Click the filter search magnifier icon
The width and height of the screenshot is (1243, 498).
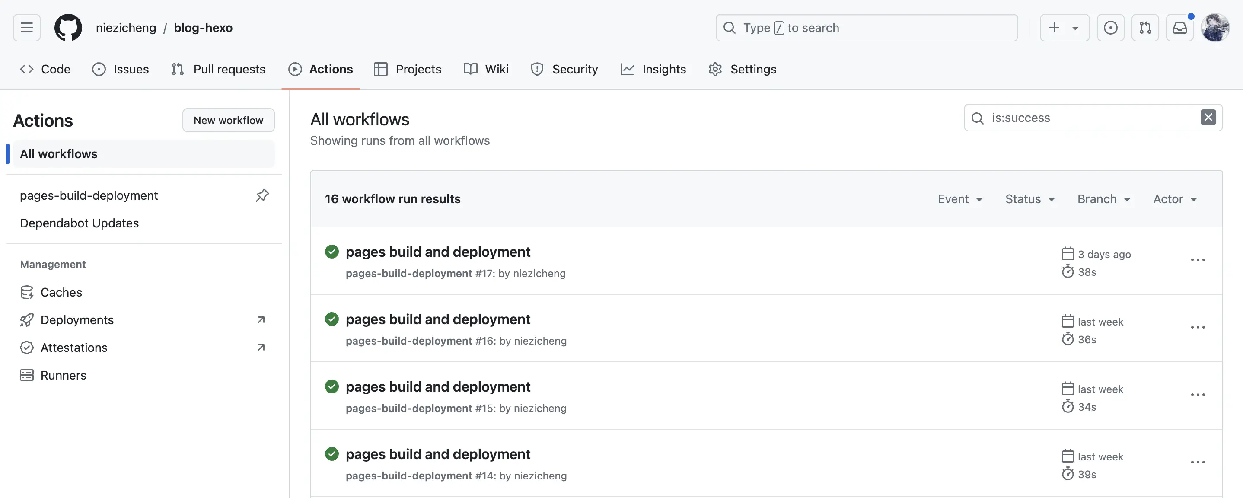tap(977, 118)
